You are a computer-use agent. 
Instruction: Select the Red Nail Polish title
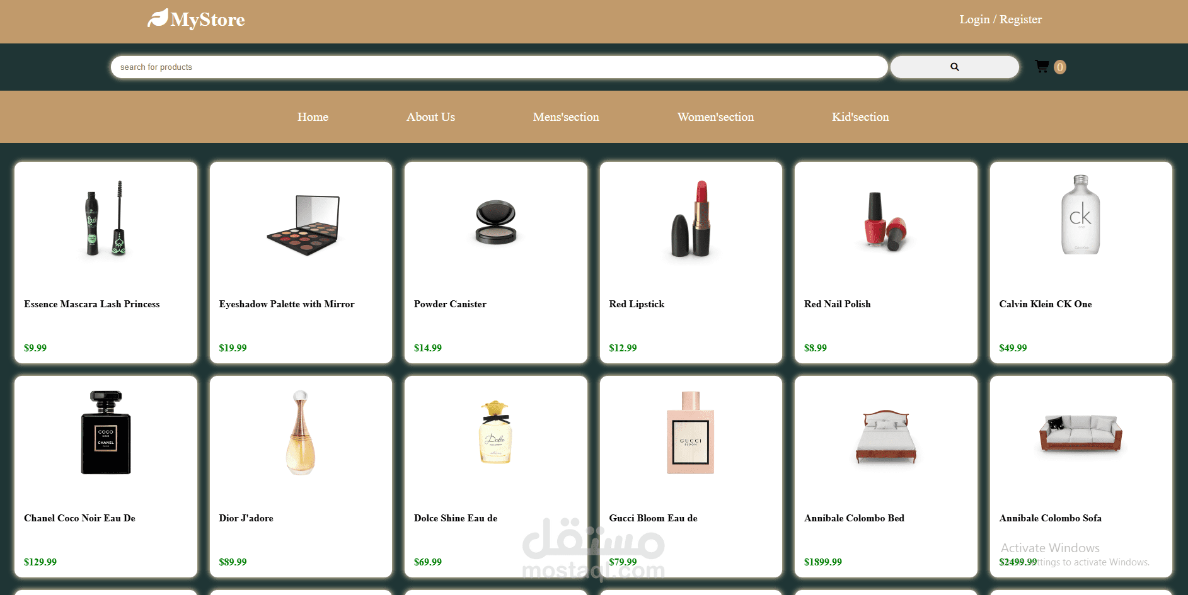pos(837,304)
